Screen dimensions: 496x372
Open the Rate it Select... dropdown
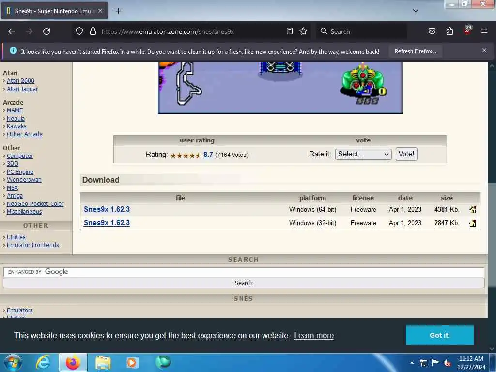pyautogui.click(x=363, y=154)
